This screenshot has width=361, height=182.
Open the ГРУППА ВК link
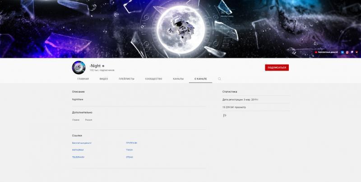point(132,143)
